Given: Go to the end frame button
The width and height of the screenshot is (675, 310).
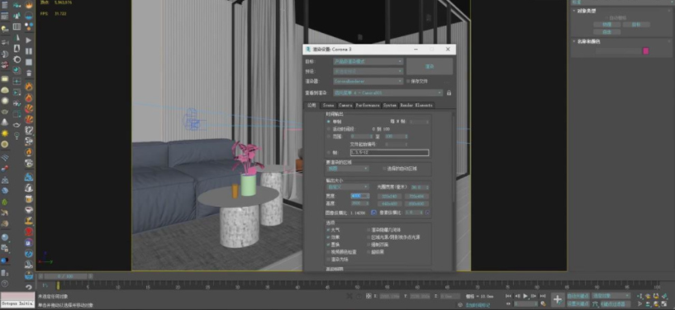Looking at the screenshot, I should (543, 296).
